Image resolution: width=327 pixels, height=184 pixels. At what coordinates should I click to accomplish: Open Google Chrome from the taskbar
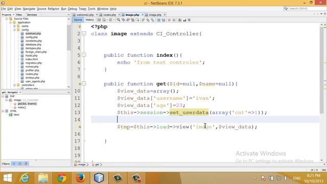(62, 178)
